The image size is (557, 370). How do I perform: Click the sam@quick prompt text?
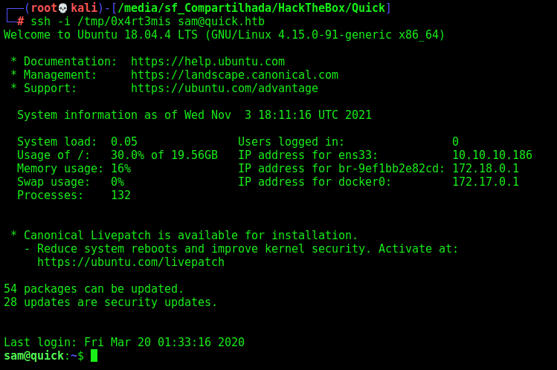(33, 355)
